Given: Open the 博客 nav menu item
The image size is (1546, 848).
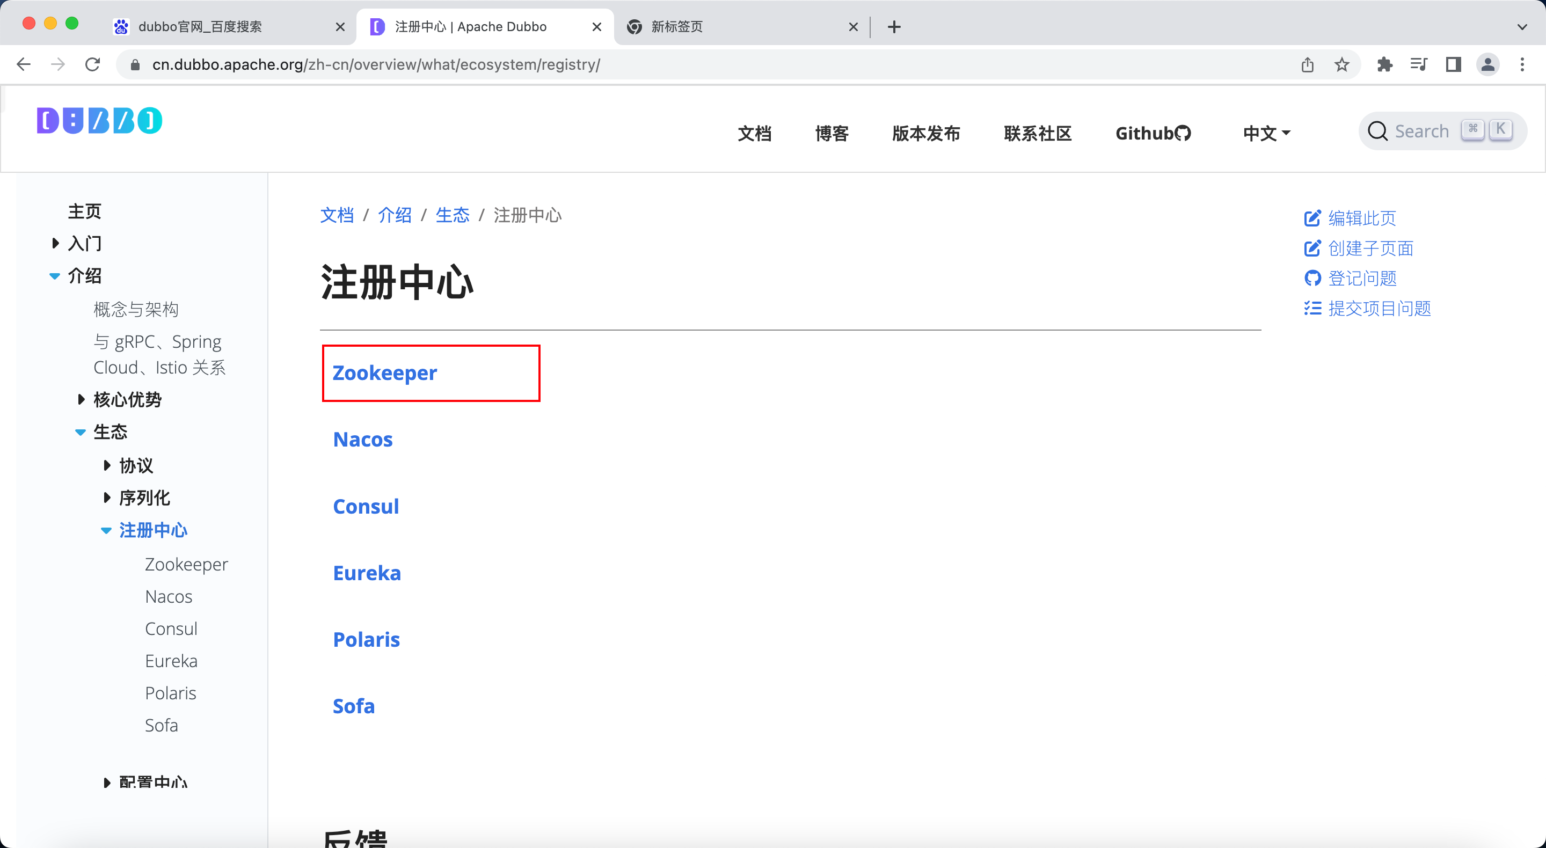Looking at the screenshot, I should coord(832,133).
